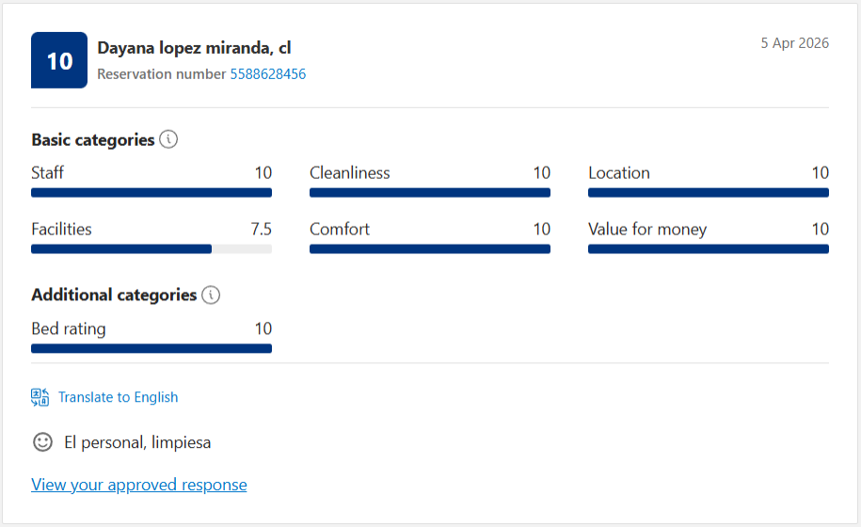Click the Facilities score 7.5

pyautogui.click(x=262, y=229)
